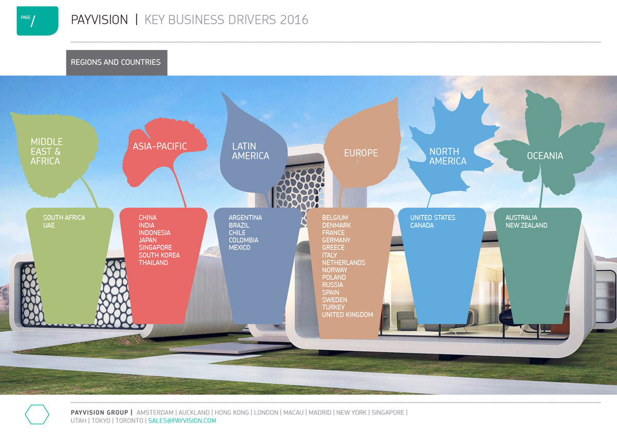Viewport: 617px width, 436px height.
Task: Click the green PAGE badge icon
Action: [38, 21]
